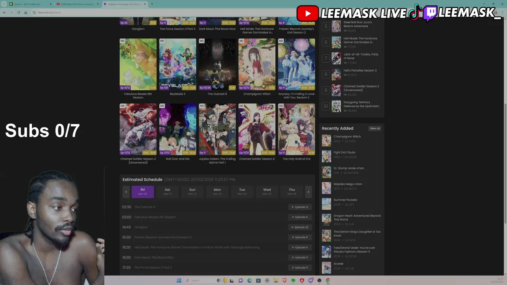Reload the page with the refresh icon
This screenshot has height=285, width=507.
click(19, 12)
